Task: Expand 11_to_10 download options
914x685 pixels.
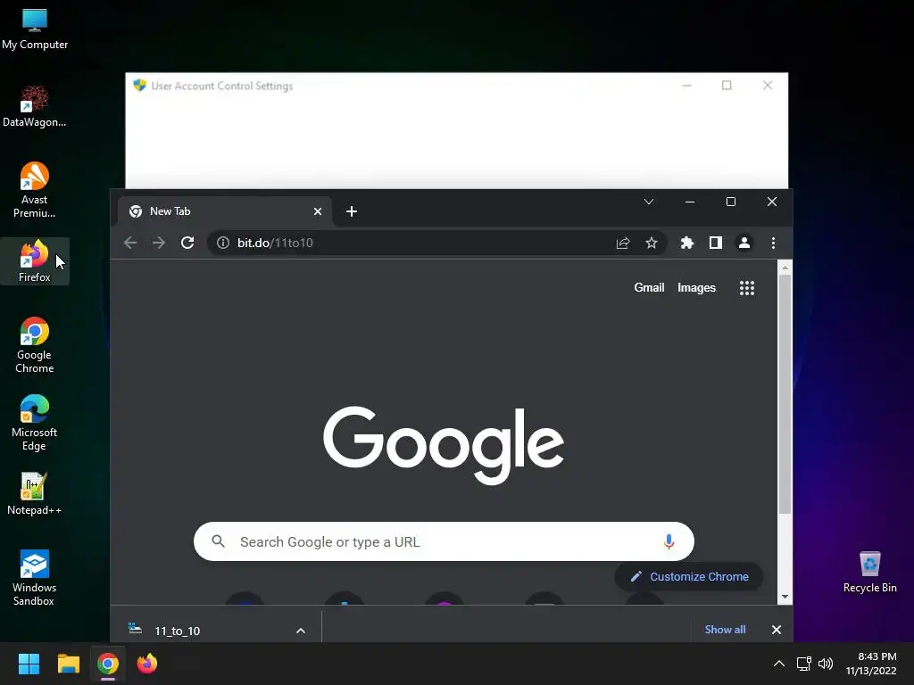Action: tap(301, 631)
